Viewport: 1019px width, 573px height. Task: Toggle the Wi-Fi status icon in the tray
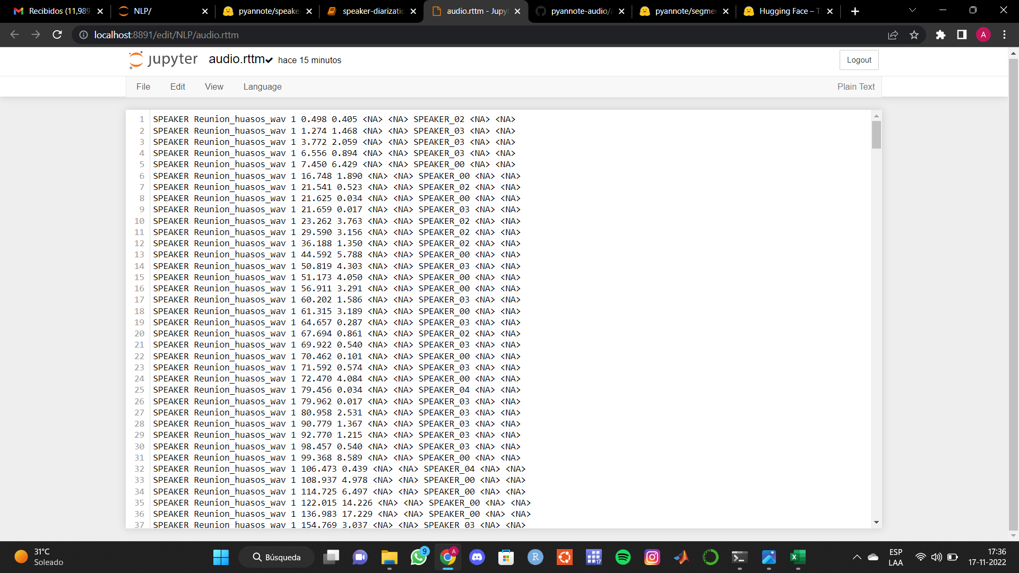tap(920, 557)
